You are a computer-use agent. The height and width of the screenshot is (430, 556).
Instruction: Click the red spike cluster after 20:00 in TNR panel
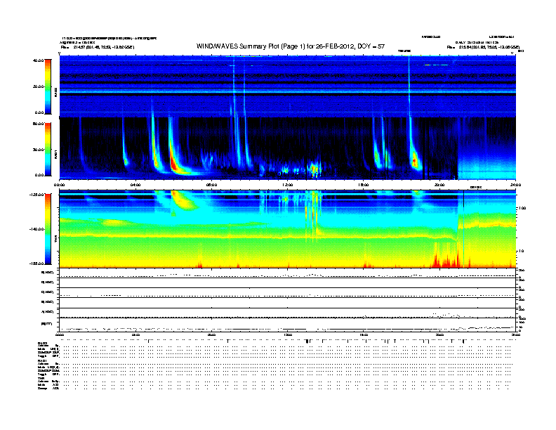[447, 259]
